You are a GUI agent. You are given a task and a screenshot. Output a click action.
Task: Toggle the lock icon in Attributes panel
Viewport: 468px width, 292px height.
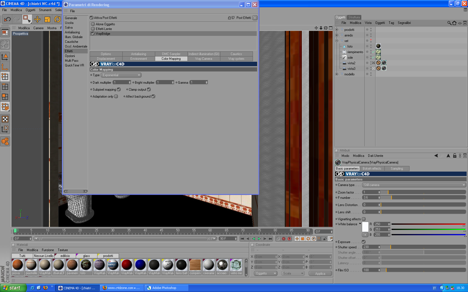pyautogui.click(x=455, y=156)
